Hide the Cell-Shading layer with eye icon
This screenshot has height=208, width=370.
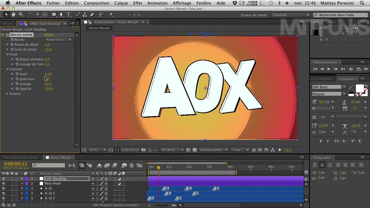point(4,179)
